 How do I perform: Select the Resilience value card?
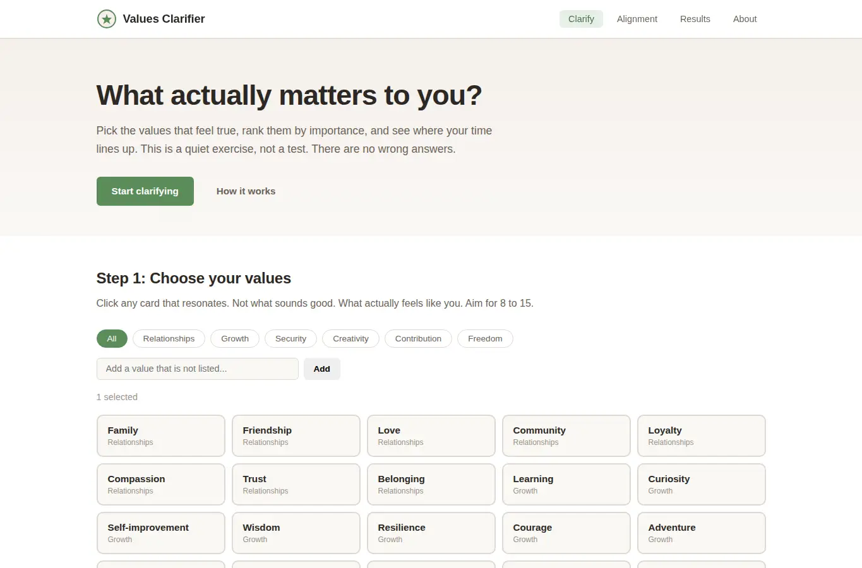click(x=431, y=533)
